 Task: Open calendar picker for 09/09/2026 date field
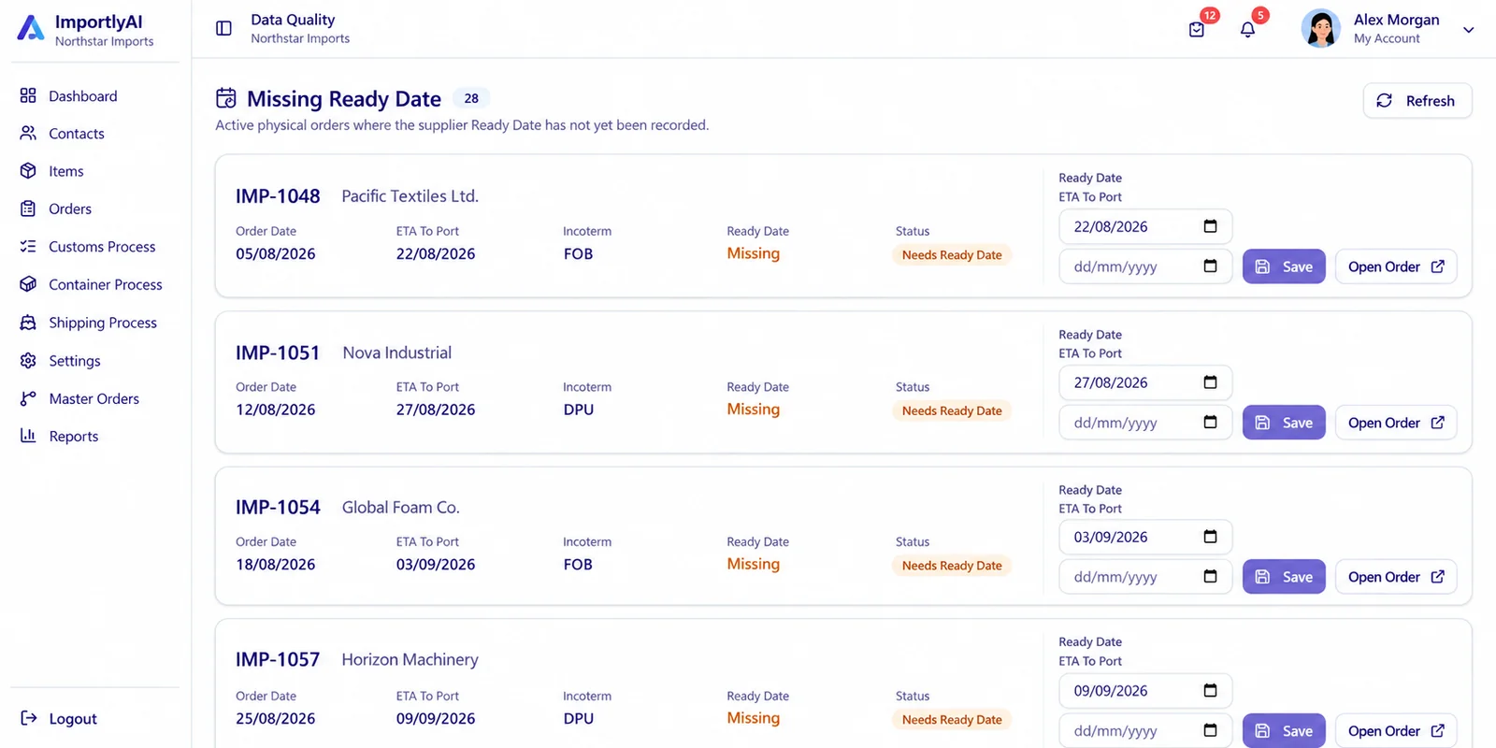click(x=1210, y=691)
